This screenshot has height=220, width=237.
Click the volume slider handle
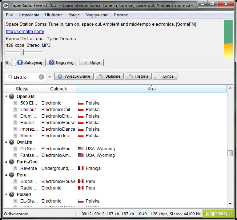pyautogui.click(x=22, y=52)
